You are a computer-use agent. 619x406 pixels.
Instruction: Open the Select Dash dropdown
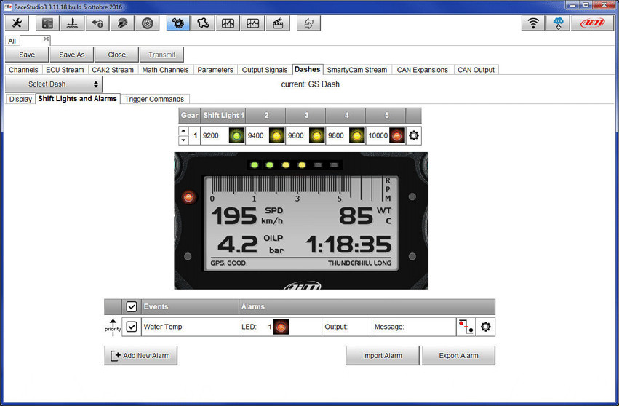click(x=54, y=84)
